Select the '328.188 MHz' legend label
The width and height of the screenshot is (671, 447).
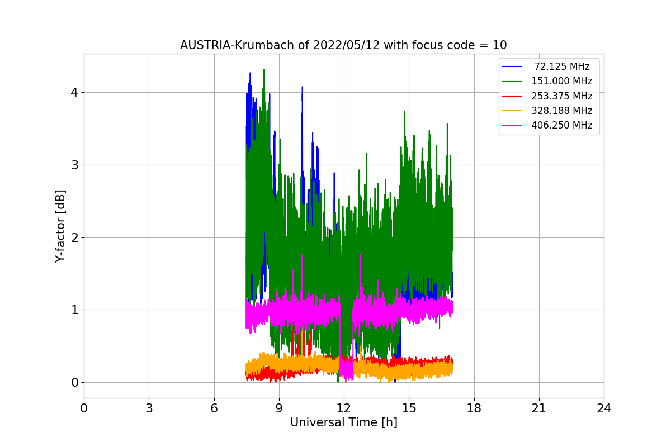(x=562, y=111)
